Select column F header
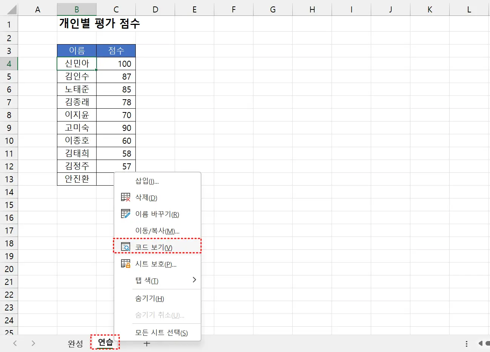 point(234,9)
